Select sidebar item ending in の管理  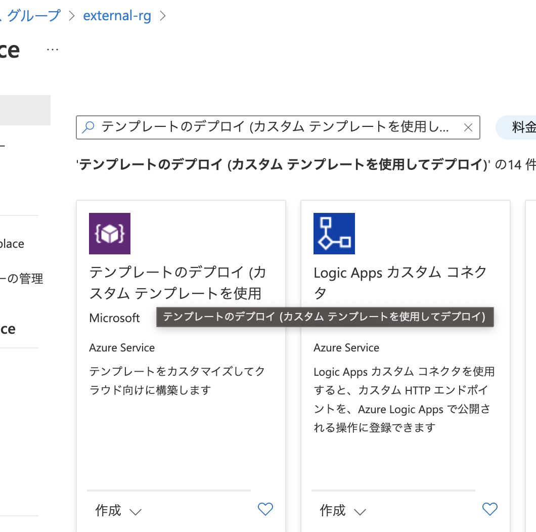click(x=22, y=279)
